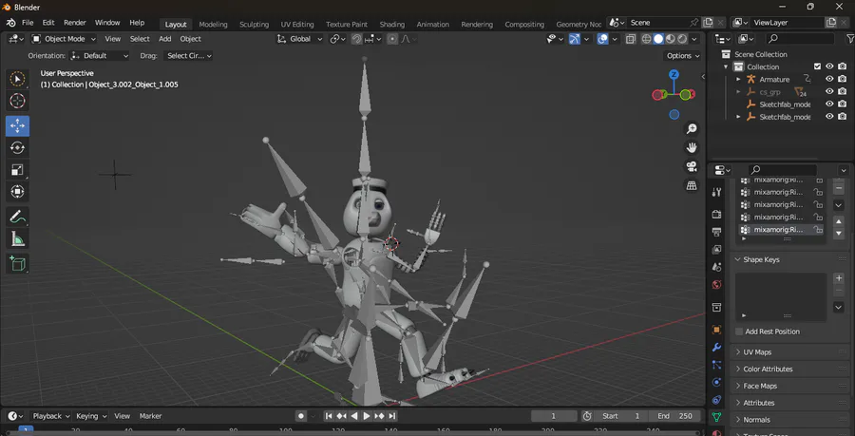
Task: Select the Annotate pencil tool
Action: point(17,217)
